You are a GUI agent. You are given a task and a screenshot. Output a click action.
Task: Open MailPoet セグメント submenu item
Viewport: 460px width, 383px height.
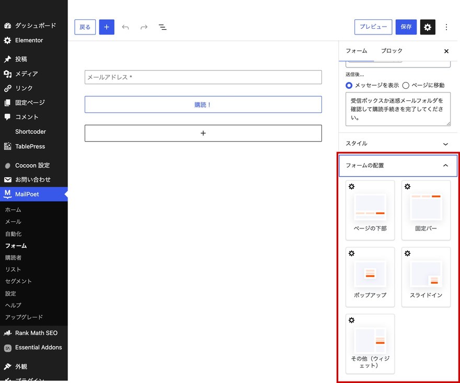pyautogui.click(x=18, y=281)
